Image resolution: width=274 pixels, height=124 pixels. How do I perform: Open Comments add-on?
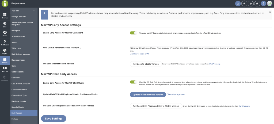point(24,78)
